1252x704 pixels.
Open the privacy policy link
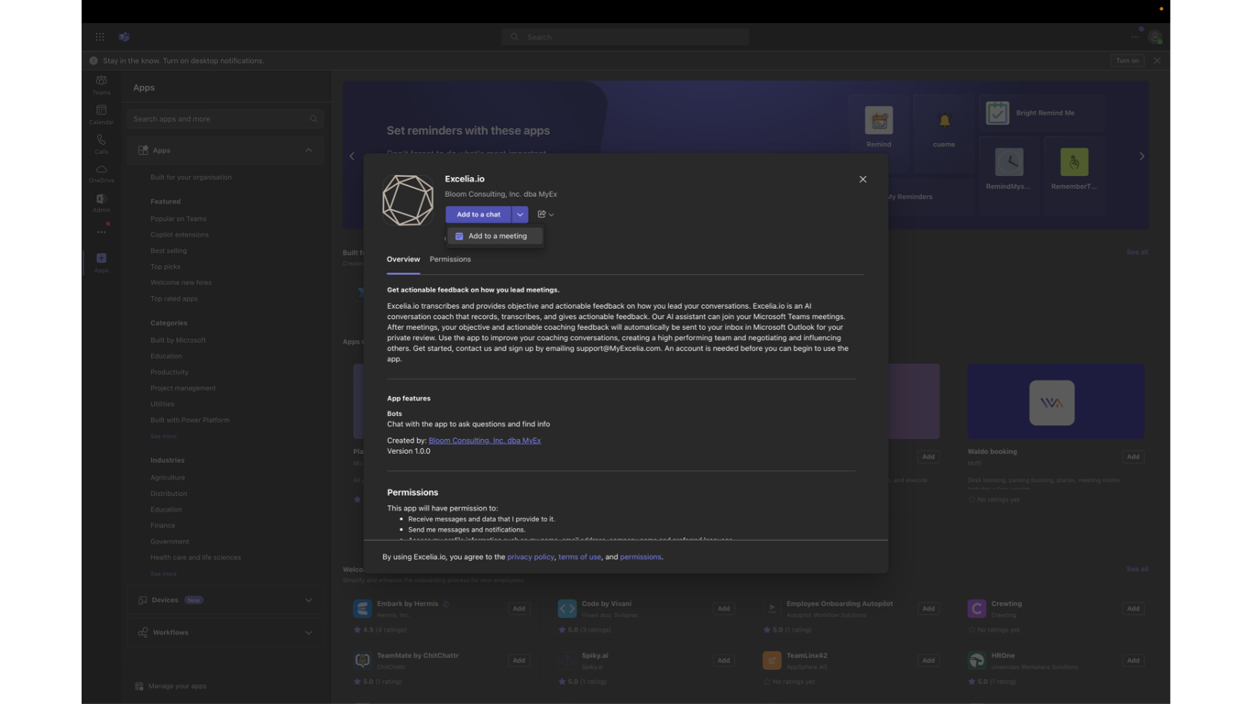click(x=531, y=557)
